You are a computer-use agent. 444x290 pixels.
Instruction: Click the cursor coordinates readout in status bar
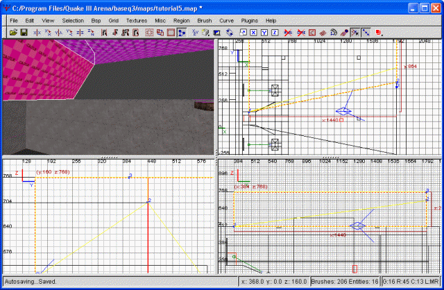274,282
